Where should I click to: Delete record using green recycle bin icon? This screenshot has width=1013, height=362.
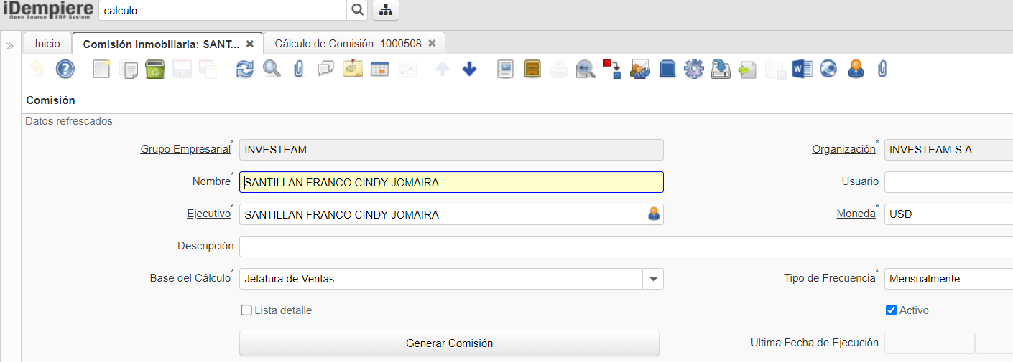(x=155, y=69)
